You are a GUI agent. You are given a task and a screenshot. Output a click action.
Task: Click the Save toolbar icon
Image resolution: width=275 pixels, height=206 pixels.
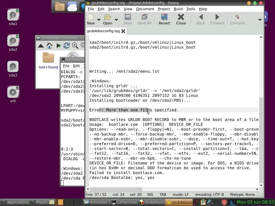coord(128,17)
